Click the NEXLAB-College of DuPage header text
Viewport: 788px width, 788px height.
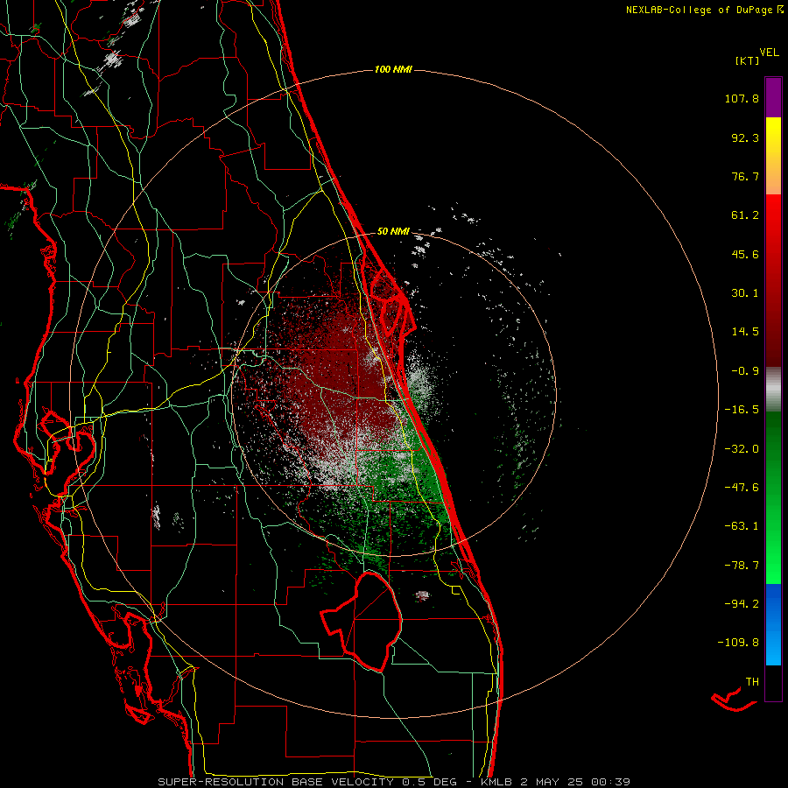[699, 10]
